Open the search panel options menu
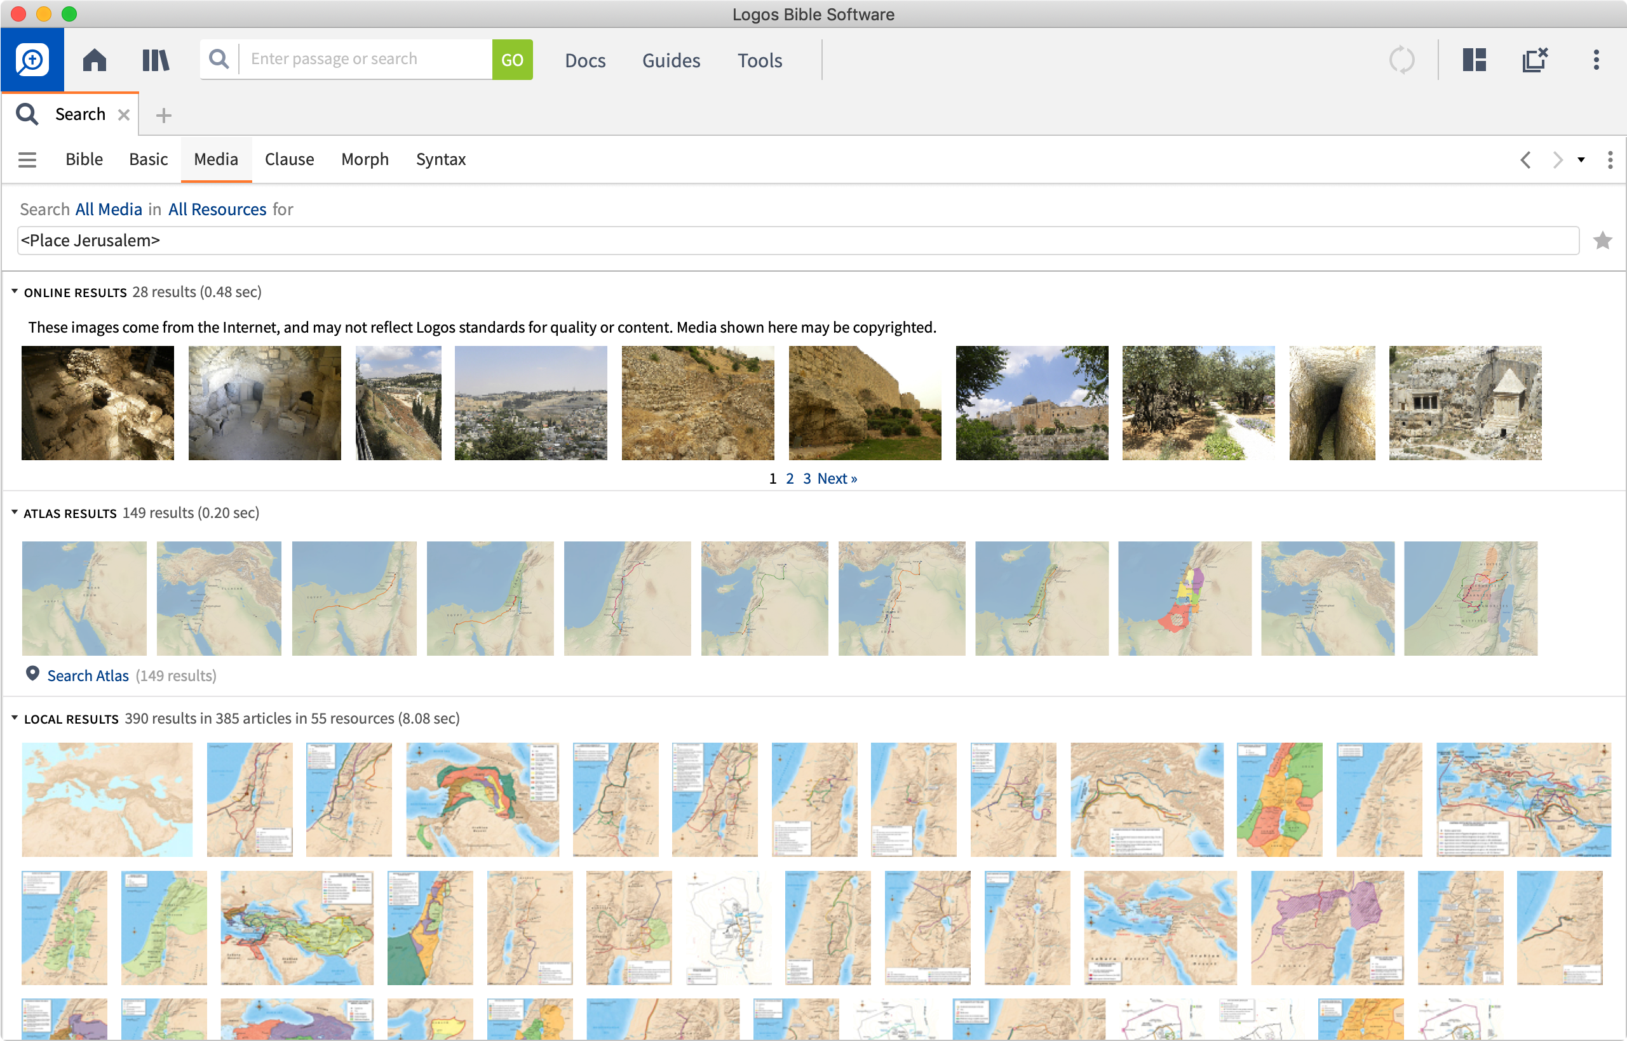The image size is (1627, 1041). pos(1610,160)
